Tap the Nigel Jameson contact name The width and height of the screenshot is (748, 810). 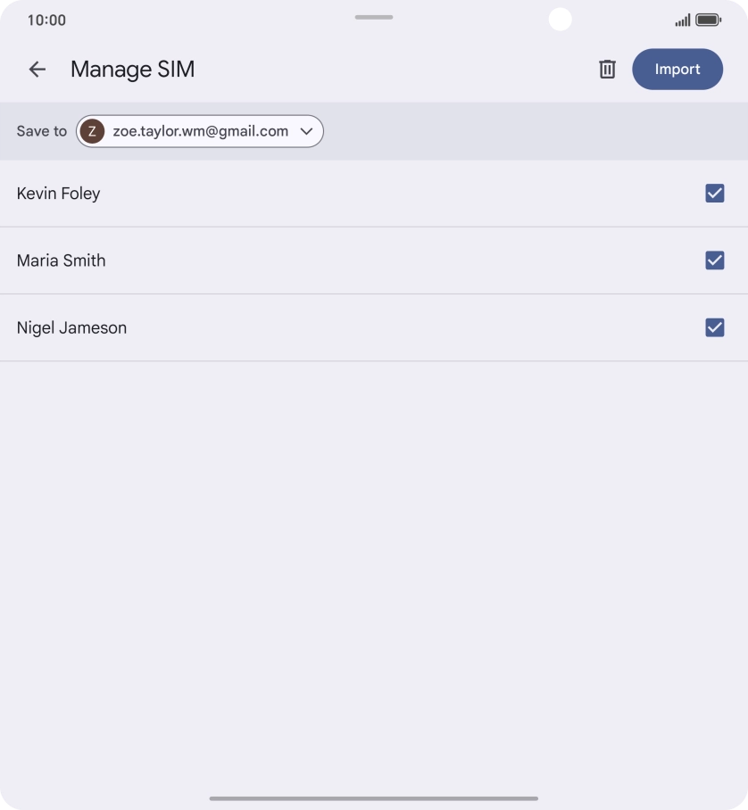tap(72, 327)
